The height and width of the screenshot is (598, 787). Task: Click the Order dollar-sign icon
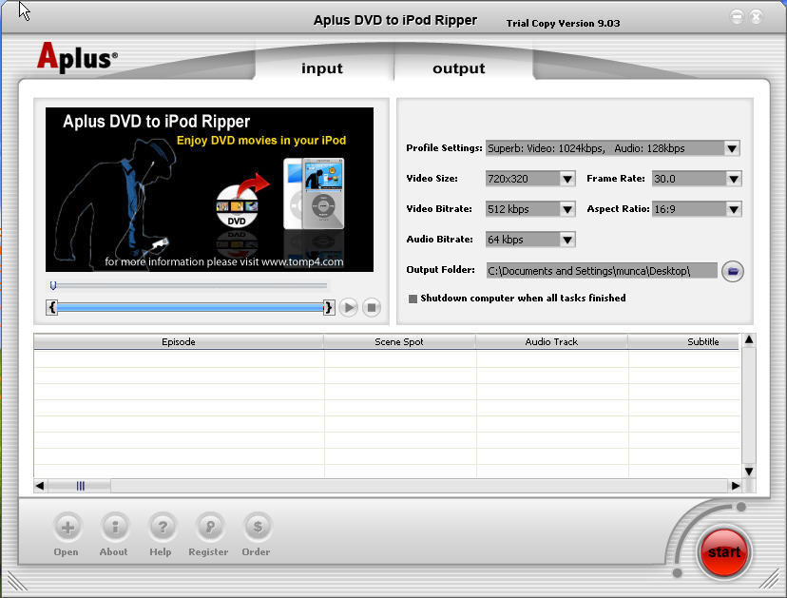click(258, 528)
